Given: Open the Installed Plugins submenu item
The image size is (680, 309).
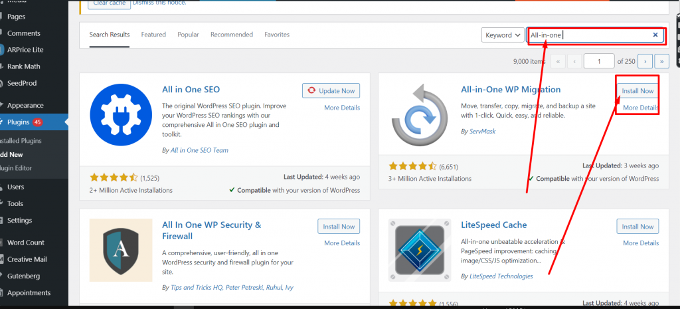Looking at the screenshot, I should pyautogui.click(x=21, y=141).
